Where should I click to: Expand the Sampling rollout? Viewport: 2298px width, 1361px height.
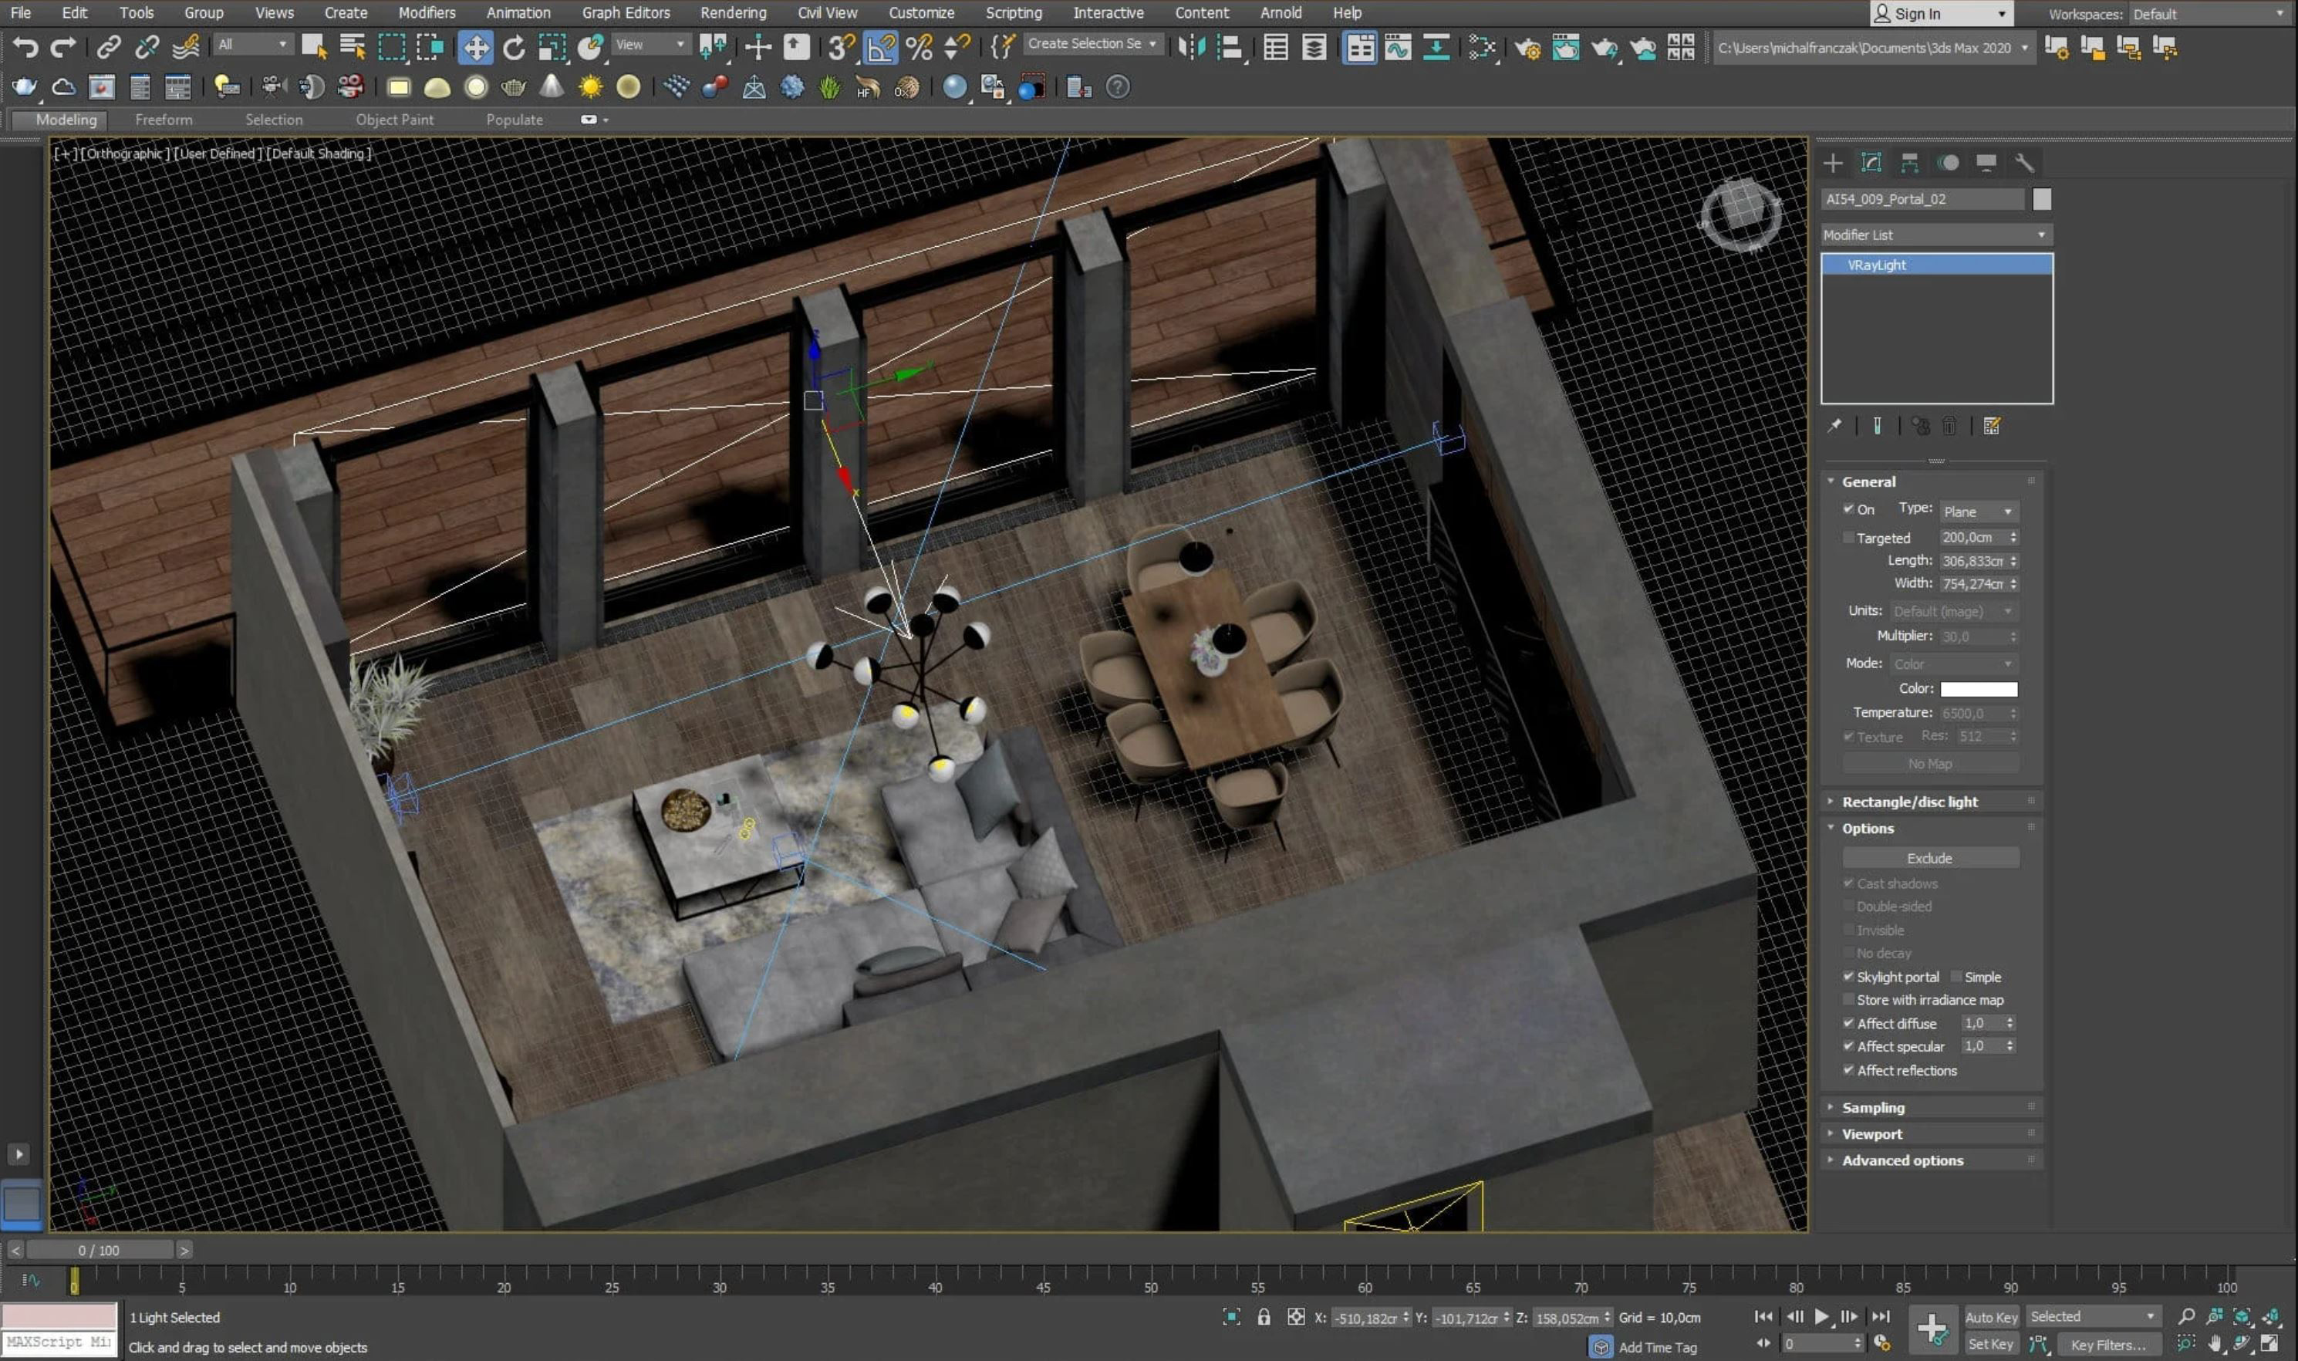click(1872, 1108)
